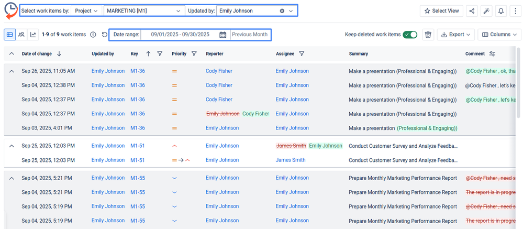Open the Export dropdown
Viewport: 523px width, 229px height.
point(455,35)
